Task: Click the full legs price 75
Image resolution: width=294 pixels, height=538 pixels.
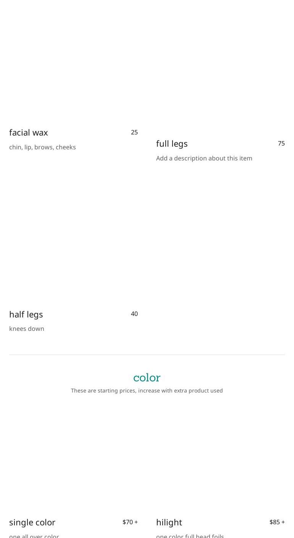Action: click(x=281, y=143)
